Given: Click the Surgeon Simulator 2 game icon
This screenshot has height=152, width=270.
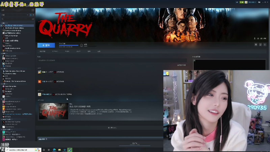Looking at the screenshot, I should (3, 58).
